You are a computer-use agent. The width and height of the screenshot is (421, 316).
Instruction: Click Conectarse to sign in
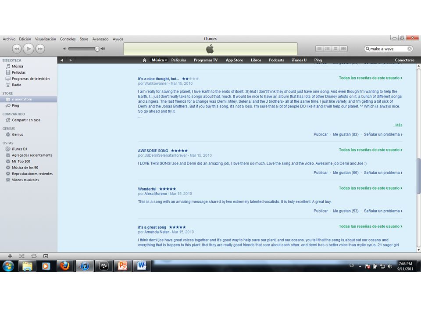pos(404,60)
